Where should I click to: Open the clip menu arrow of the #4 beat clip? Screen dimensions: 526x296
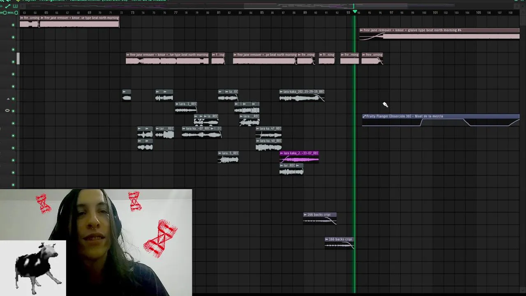[361, 30]
